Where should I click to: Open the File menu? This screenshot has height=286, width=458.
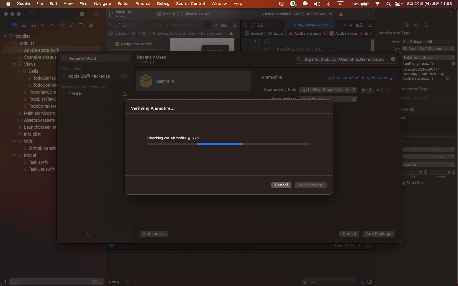tap(40, 4)
